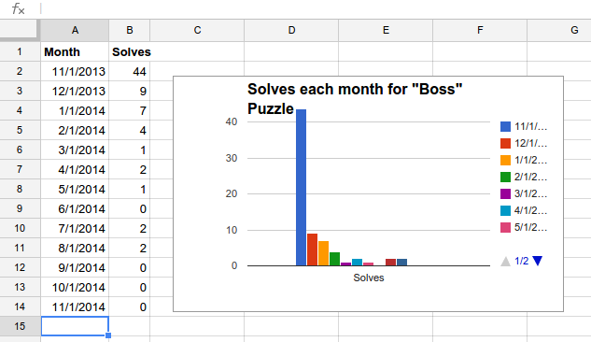The width and height of the screenshot is (591, 342).
Task: Go to next legend page arrow
Action: click(x=538, y=261)
